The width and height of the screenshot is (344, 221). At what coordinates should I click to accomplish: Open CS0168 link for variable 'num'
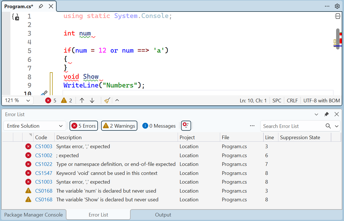click(44, 191)
